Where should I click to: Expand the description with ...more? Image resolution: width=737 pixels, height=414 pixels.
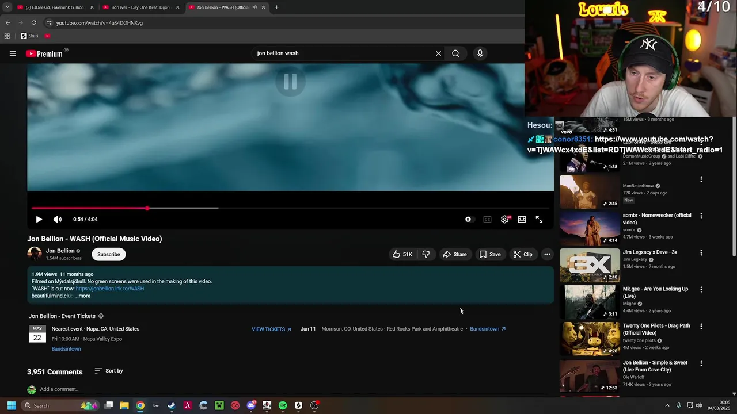pyautogui.click(x=82, y=296)
